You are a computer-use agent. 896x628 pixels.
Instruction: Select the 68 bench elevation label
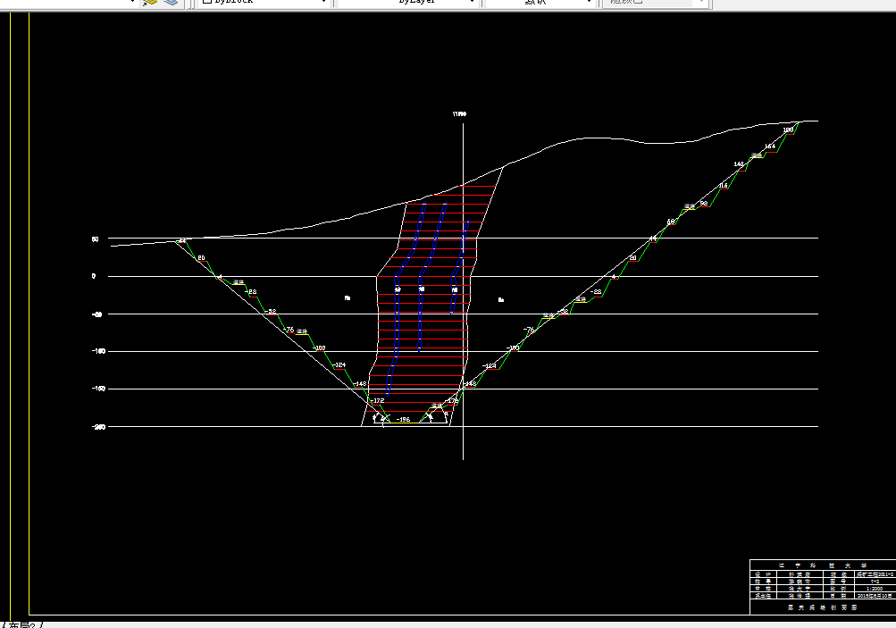(x=671, y=222)
